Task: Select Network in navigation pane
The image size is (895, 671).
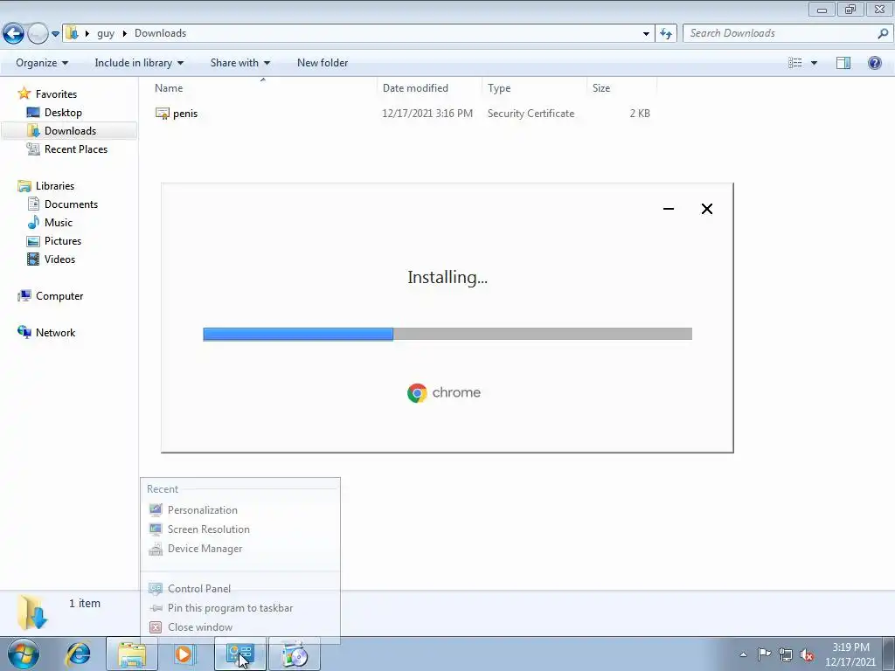Action: [55, 333]
